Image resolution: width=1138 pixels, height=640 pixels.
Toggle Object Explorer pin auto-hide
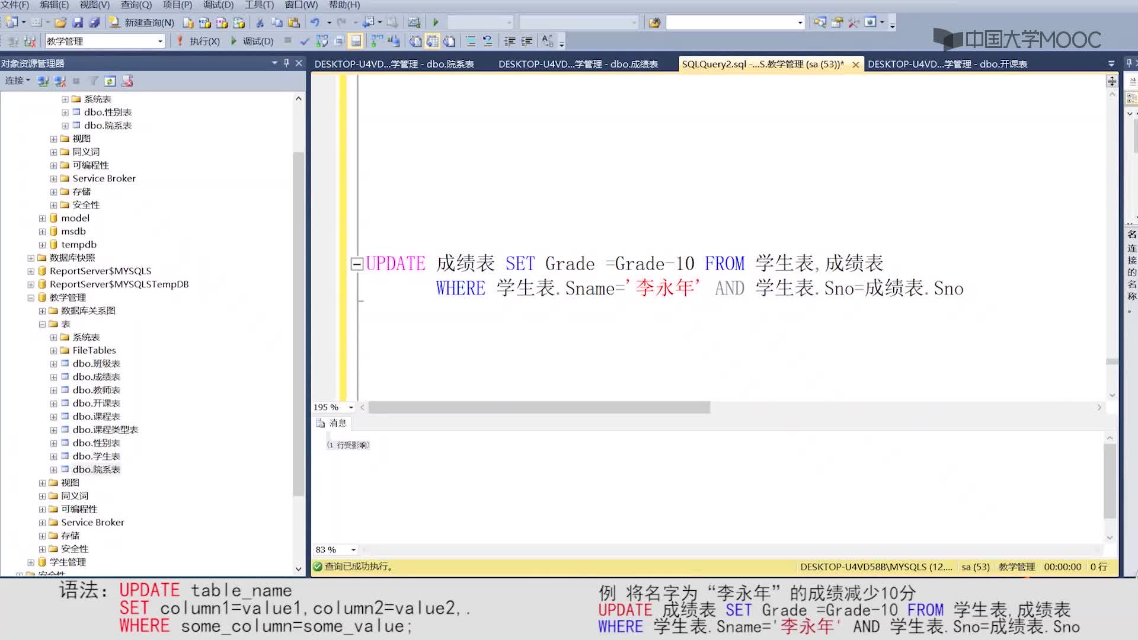(x=287, y=63)
